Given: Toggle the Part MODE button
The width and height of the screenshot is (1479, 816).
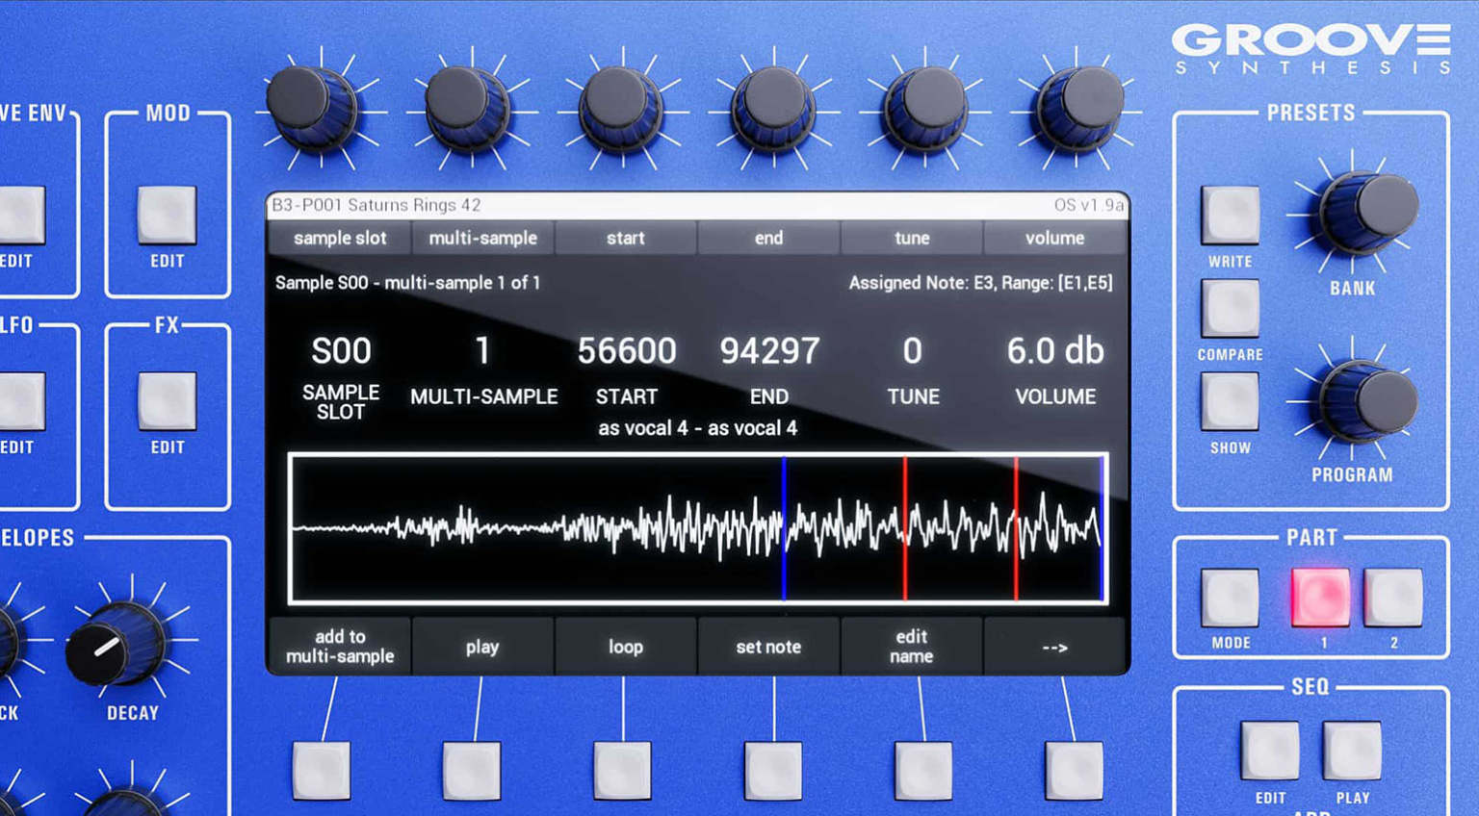Looking at the screenshot, I should point(1230,598).
